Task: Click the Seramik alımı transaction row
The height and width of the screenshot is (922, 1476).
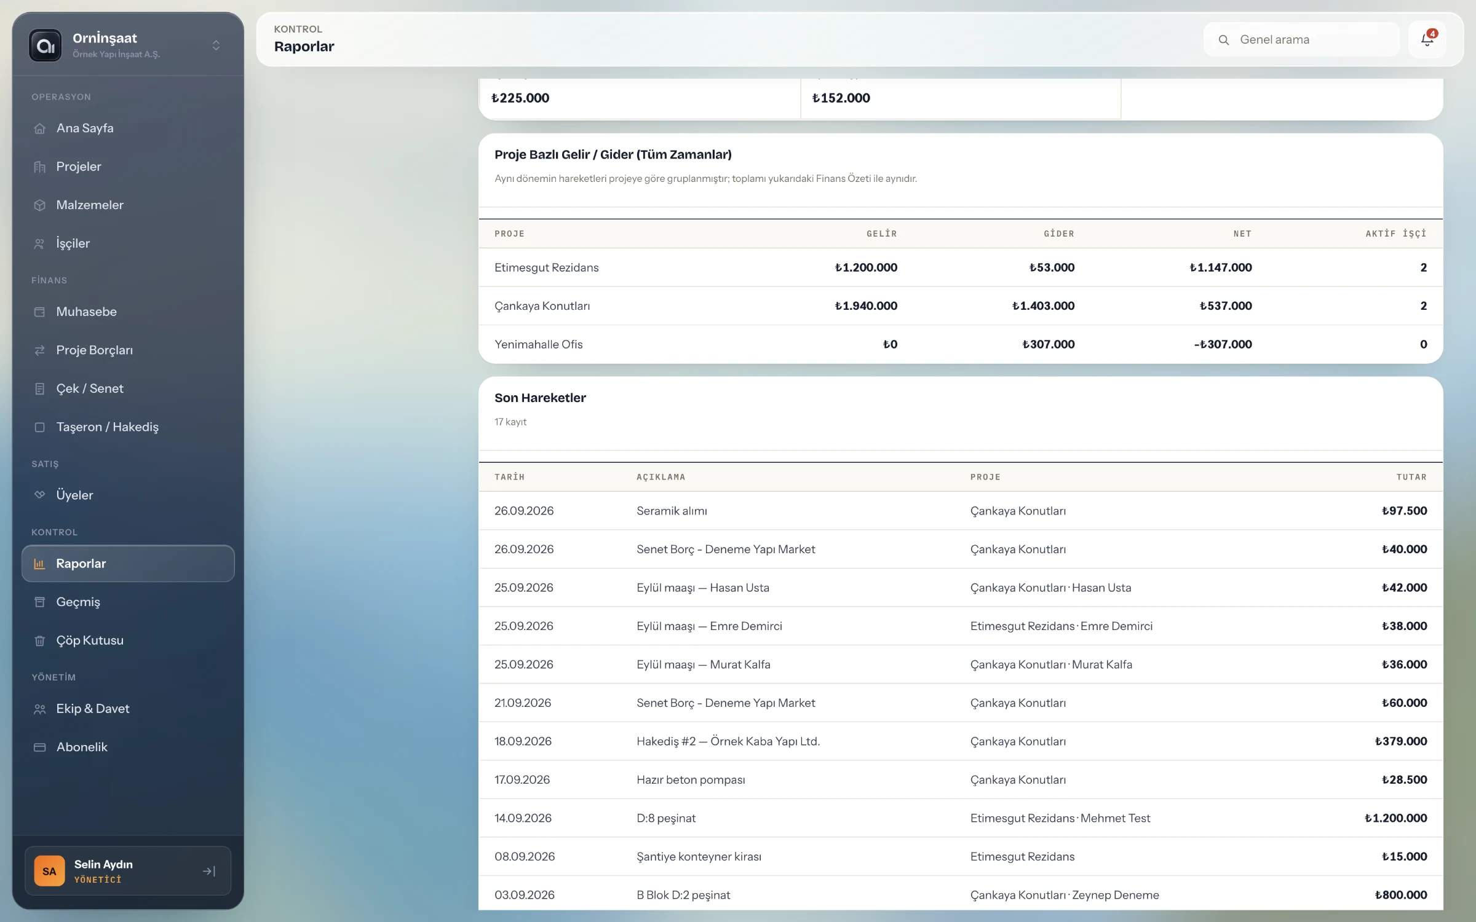Action: (x=961, y=511)
